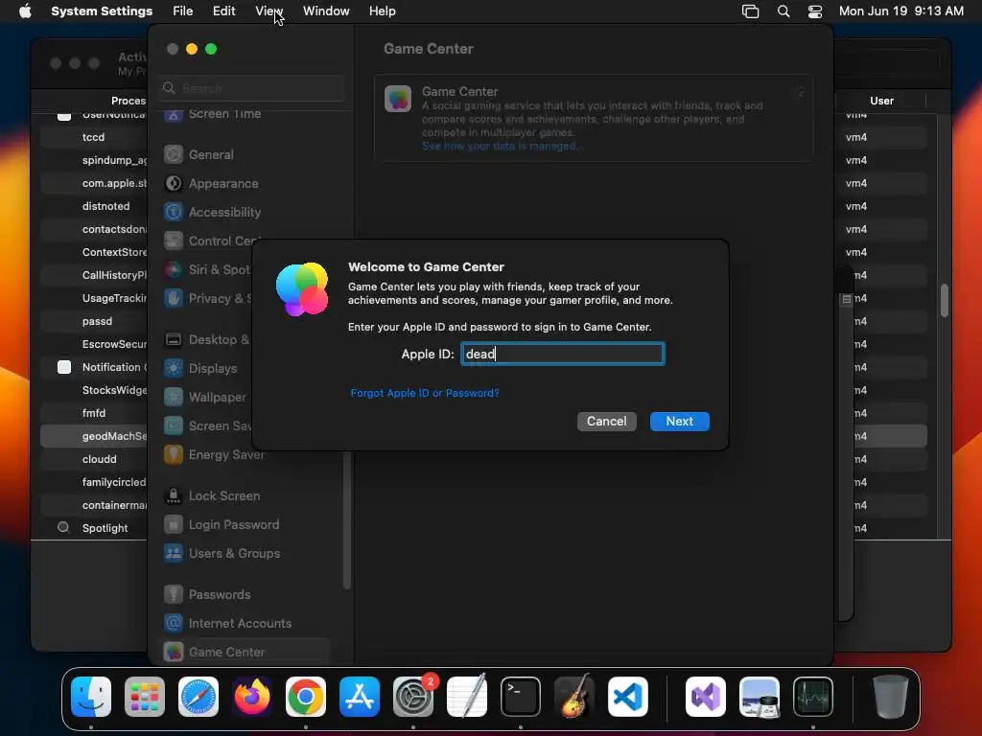Open Visual Studio Code in Dock
The height and width of the screenshot is (736, 982).
(x=628, y=697)
